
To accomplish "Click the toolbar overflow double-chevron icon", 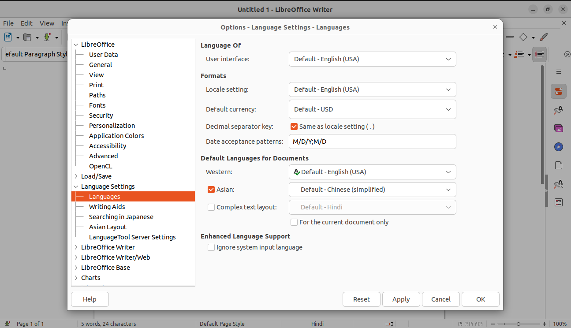I will click(567, 54).
